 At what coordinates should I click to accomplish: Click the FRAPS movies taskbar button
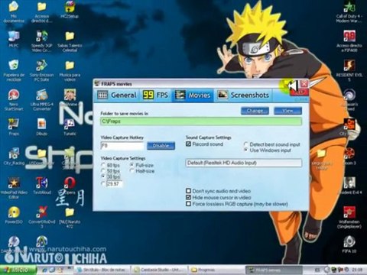[273, 270]
